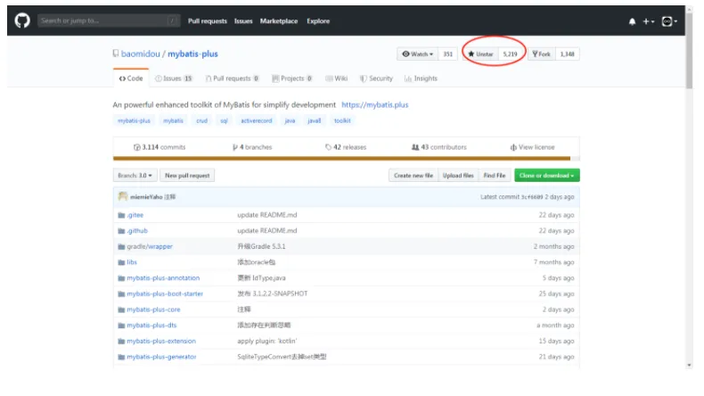Click the java8 topic tag
The width and height of the screenshot is (704, 396).
pyautogui.click(x=315, y=120)
